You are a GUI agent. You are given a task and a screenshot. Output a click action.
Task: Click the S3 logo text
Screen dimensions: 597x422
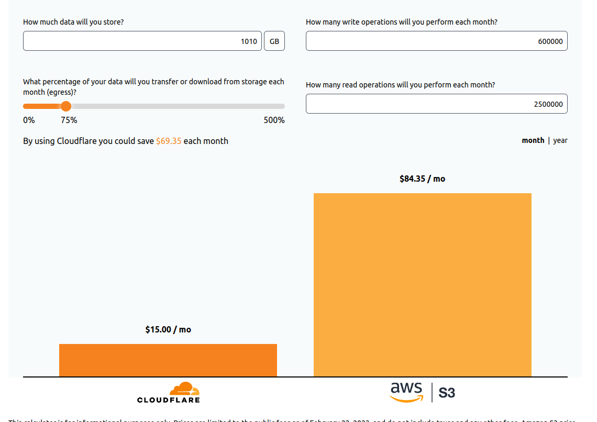(447, 393)
